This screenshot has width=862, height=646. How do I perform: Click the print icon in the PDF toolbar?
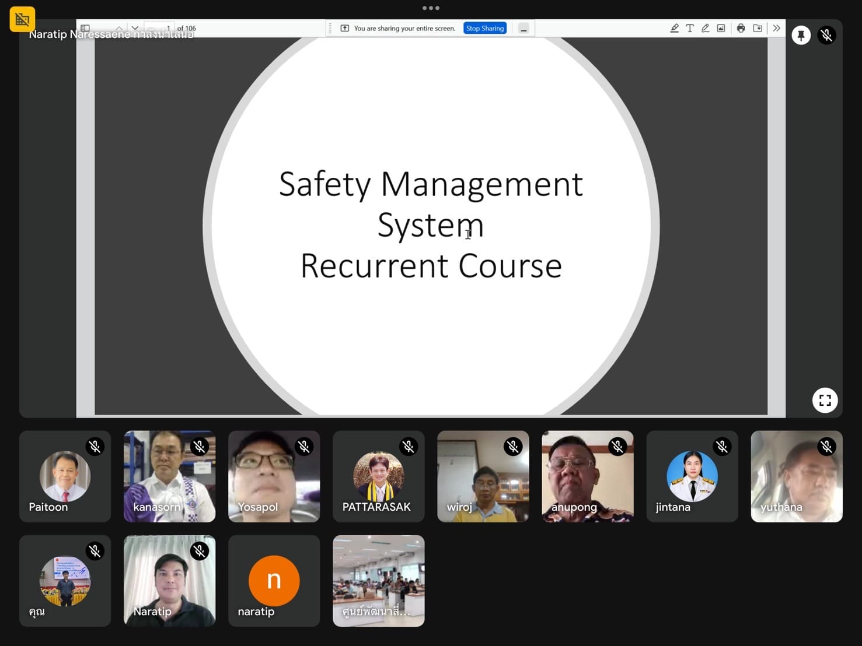(x=741, y=28)
